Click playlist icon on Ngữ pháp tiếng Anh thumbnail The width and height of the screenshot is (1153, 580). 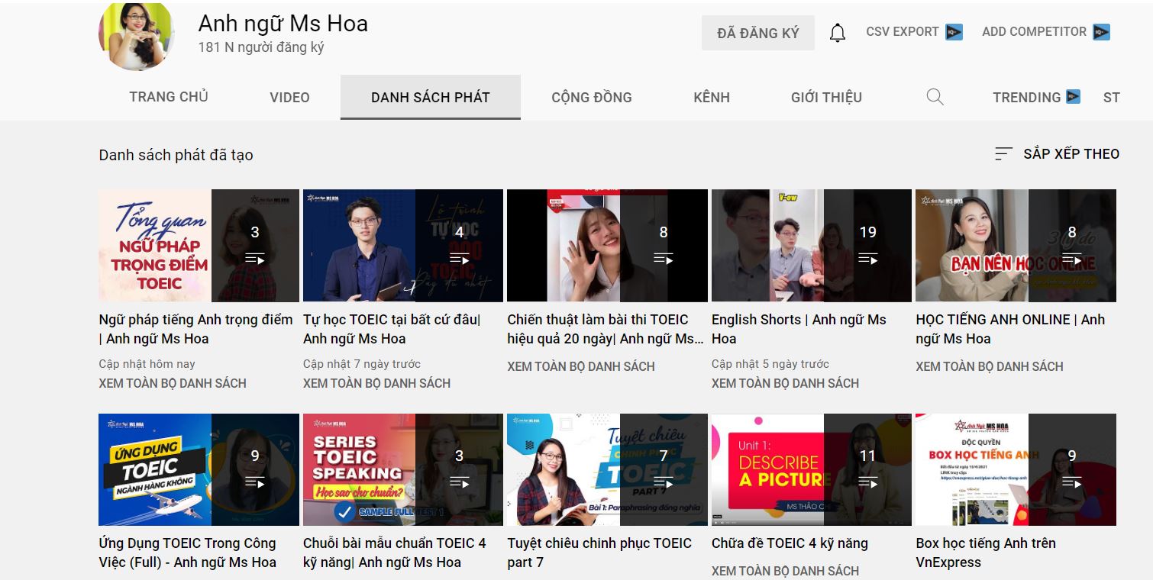[255, 259]
